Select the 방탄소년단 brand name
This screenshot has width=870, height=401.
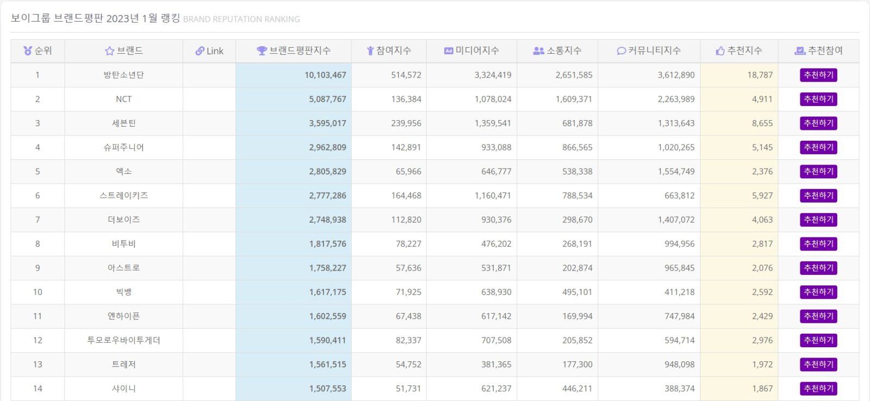point(124,75)
